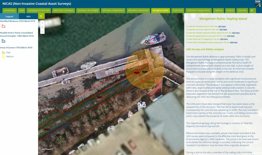Viewport: 262px width, 155px height.
Task: Open the Introduction tab
Action: tap(9, 10)
